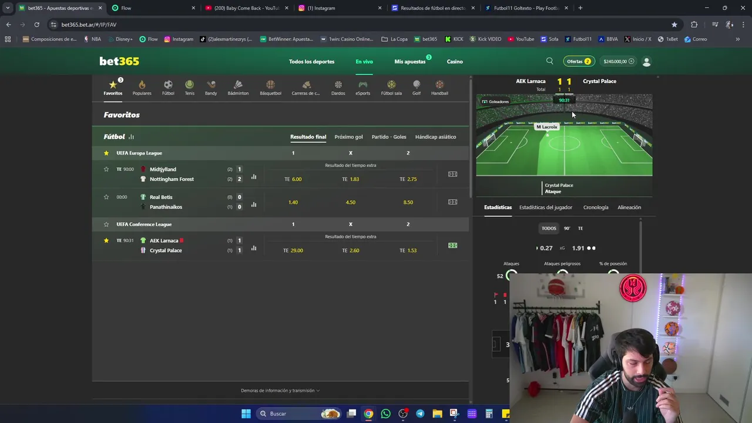The image size is (752, 423).
Task: Switch to the Alineación tab
Action: 629,207
